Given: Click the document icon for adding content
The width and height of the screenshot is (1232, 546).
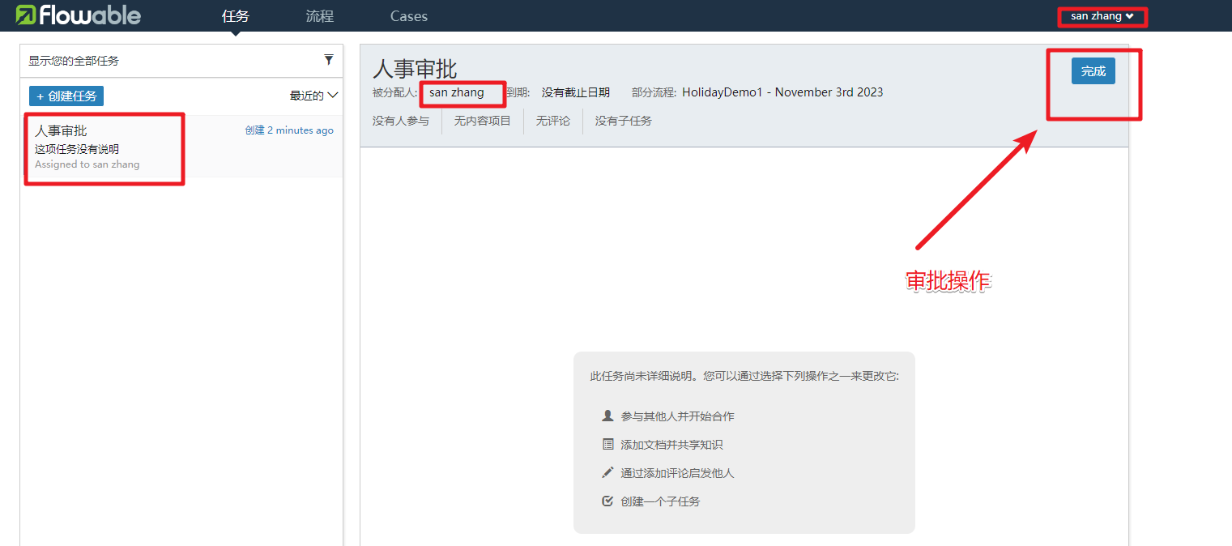Looking at the screenshot, I should click(608, 445).
